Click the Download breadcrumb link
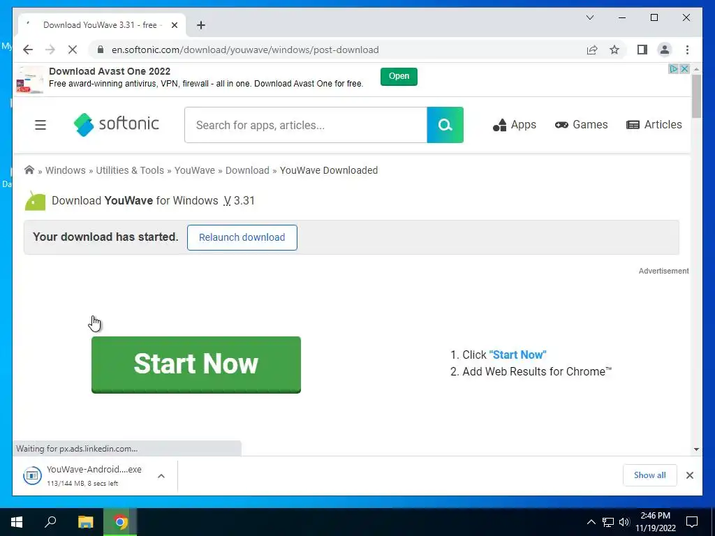 click(x=247, y=170)
